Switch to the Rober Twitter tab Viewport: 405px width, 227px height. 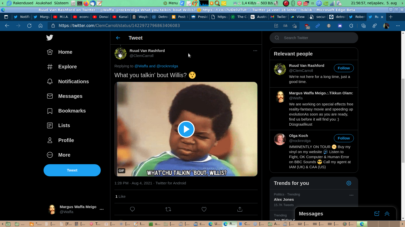pos(358,17)
